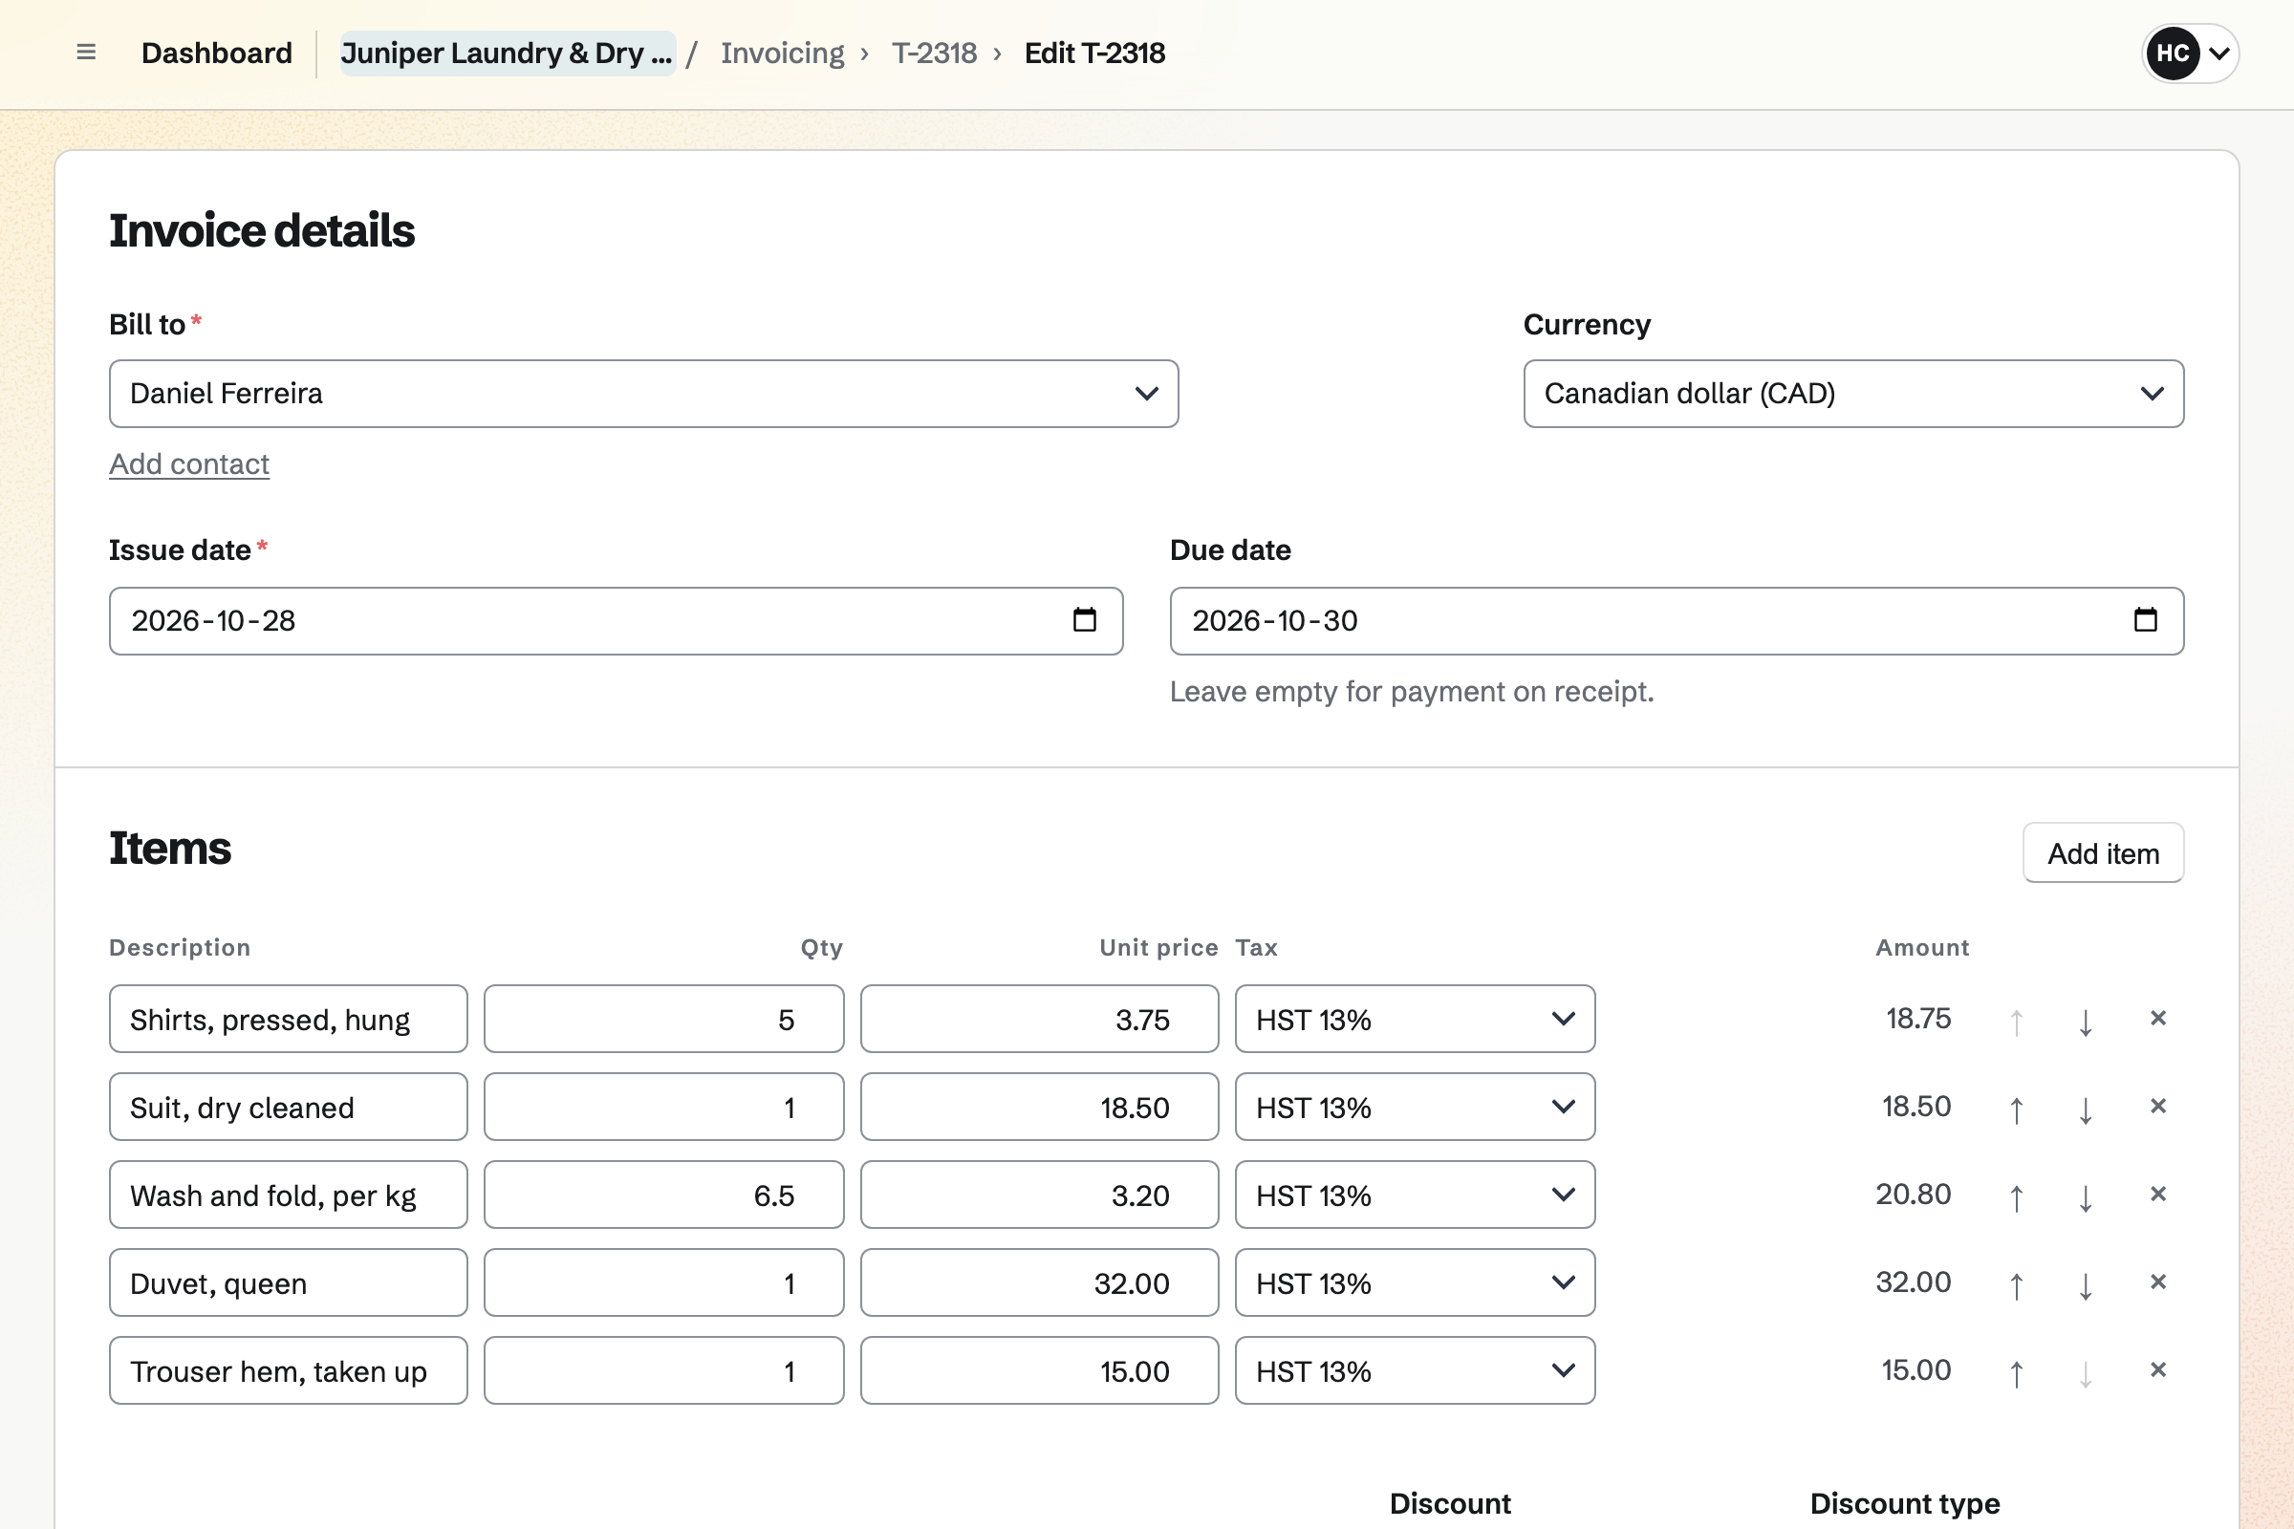This screenshot has height=1529, width=2294.
Task: Delete the Duvet, queen row
Action: [x=2157, y=1282]
